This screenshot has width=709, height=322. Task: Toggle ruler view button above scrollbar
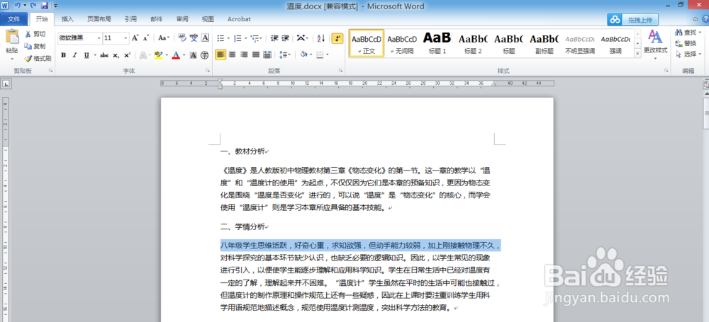coord(706,84)
